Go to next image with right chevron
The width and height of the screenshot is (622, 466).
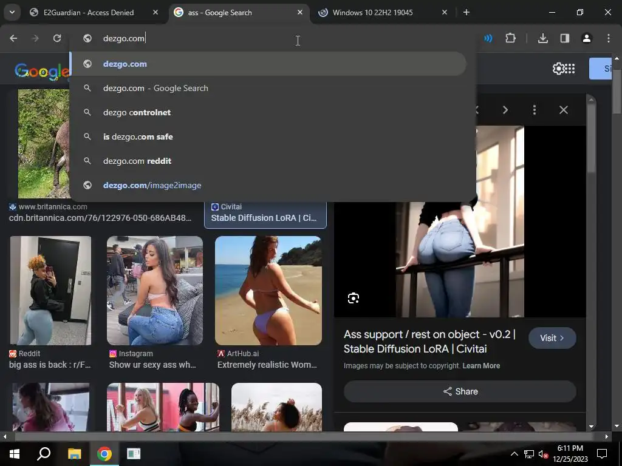click(505, 110)
